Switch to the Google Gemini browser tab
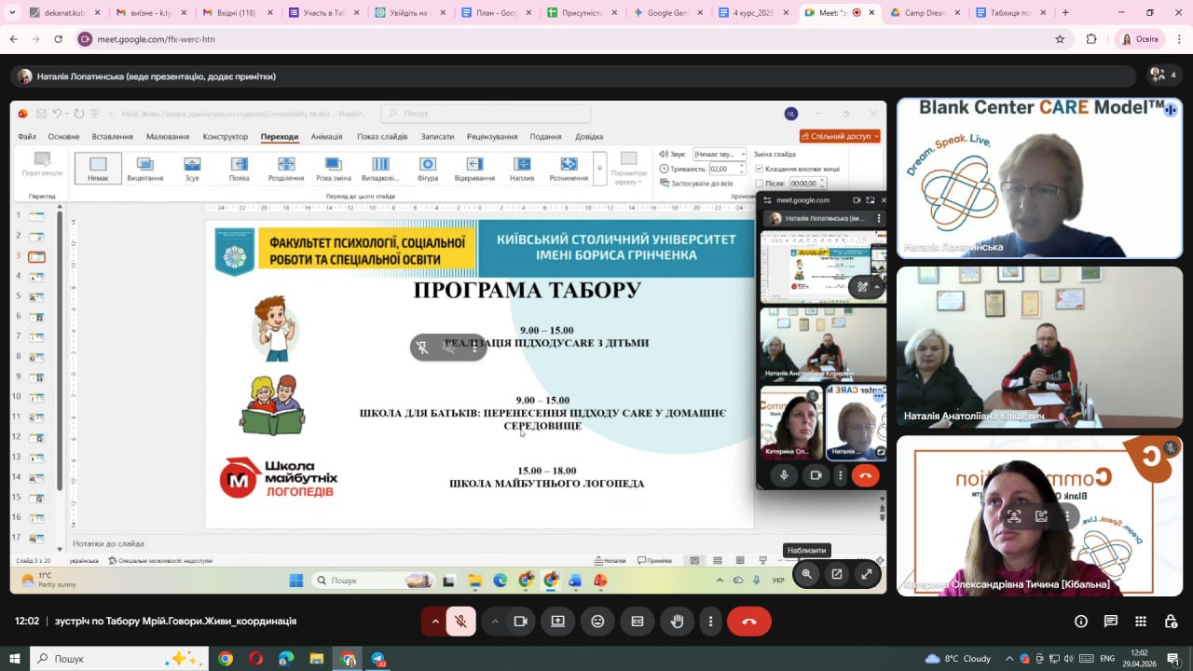1193x671 pixels. pos(664,13)
